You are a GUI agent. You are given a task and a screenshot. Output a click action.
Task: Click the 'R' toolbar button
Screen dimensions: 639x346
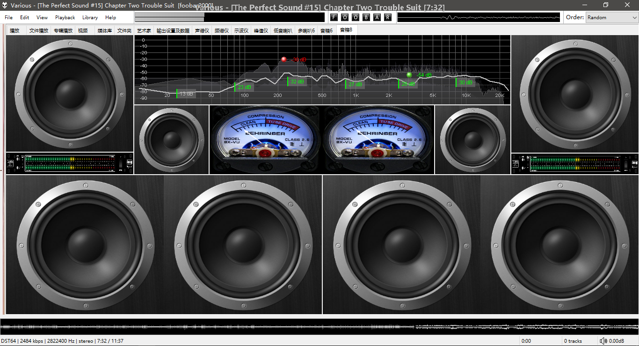coord(388,17)
